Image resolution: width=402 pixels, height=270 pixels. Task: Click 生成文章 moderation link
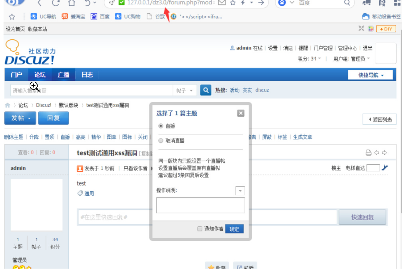click(303, 137)
